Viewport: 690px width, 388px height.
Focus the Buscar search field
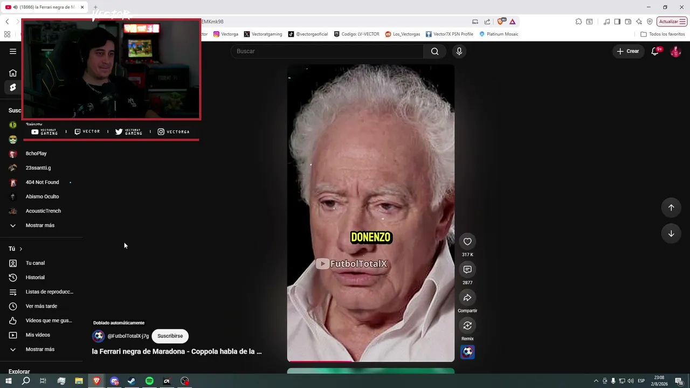[327, 51]
